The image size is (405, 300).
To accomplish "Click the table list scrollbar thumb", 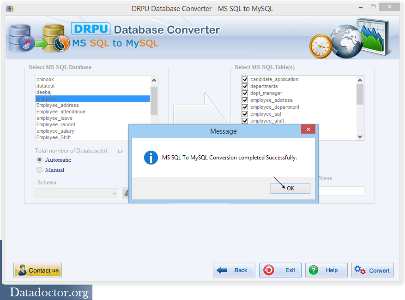I will coord(360,94).
